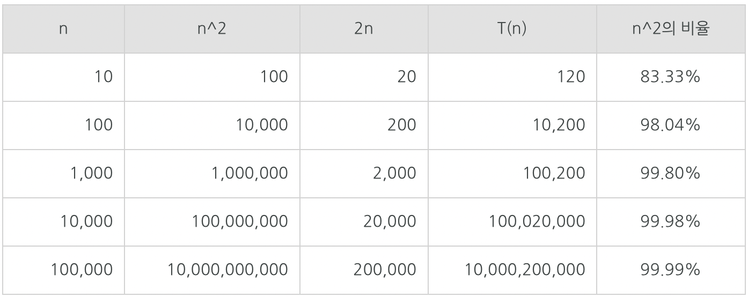Image resolution: width=748 pixels, height=297 pixels.
Task: Select the cell showing 98.04%
Action: pos(671,125)
